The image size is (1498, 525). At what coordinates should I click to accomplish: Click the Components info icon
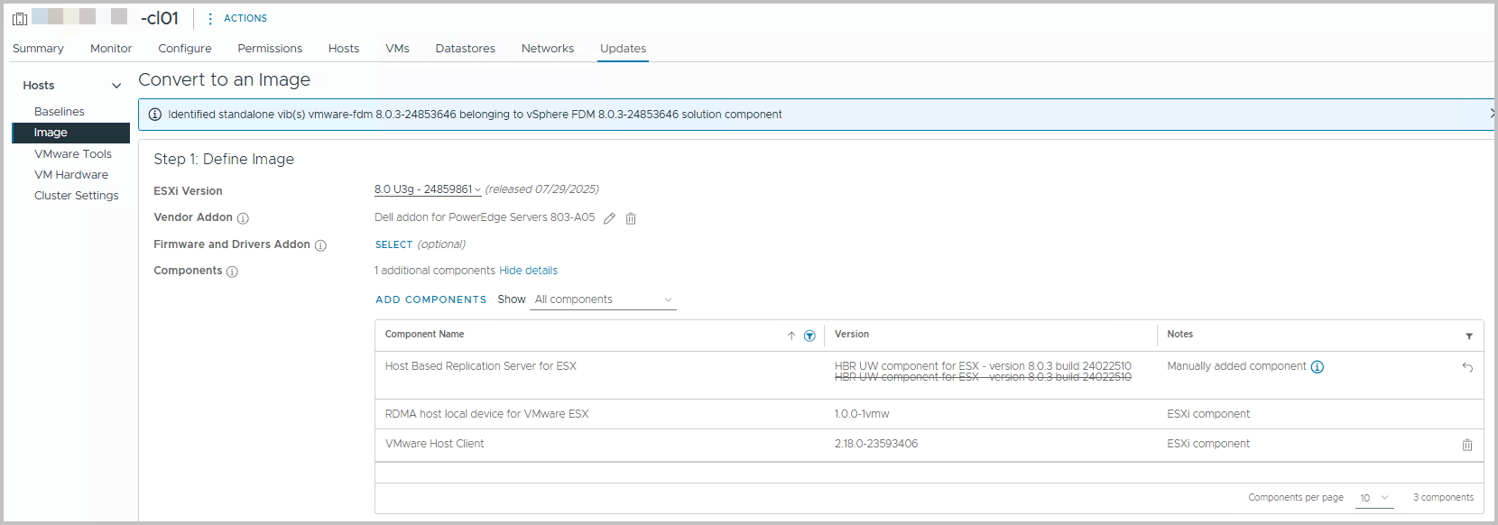[232, 272]
